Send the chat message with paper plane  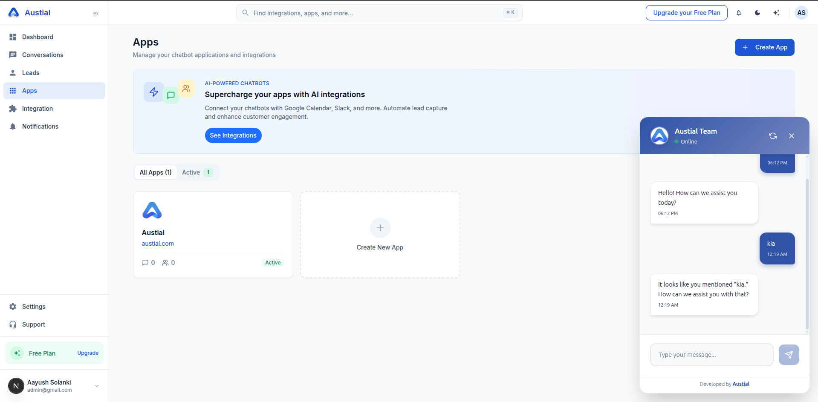[x=789, y=355]
